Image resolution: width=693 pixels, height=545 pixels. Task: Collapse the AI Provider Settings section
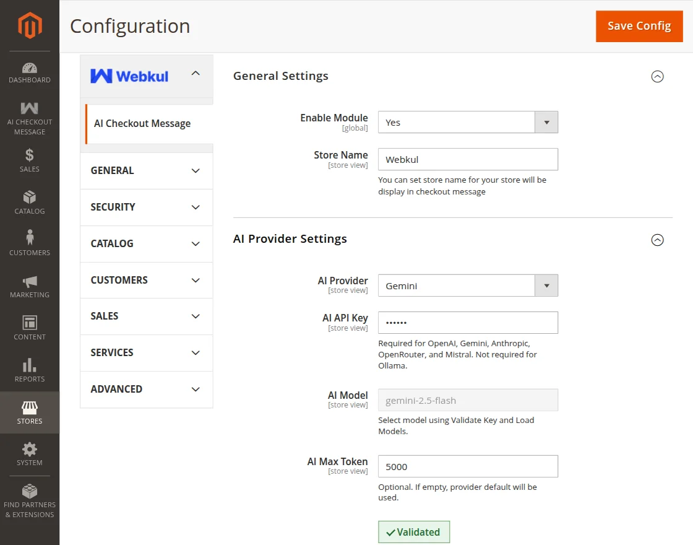click(x=657, y=240)
